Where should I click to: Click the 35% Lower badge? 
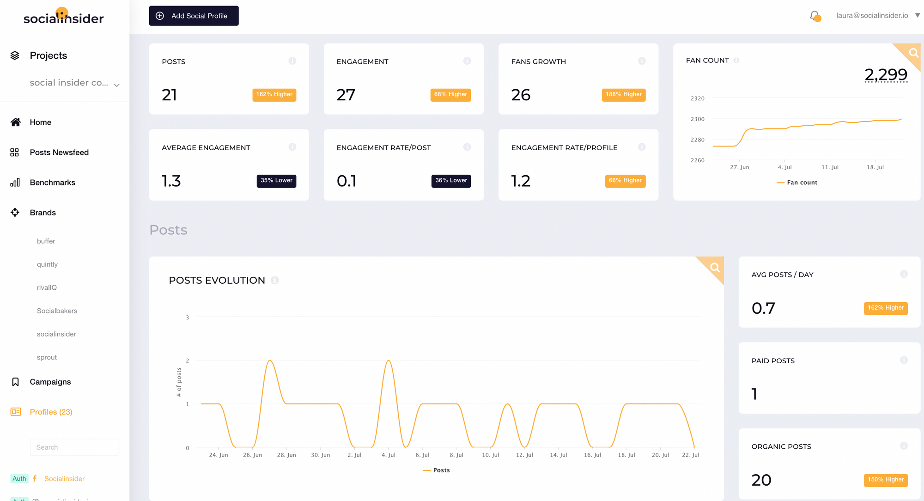click(x=276, y=181)
